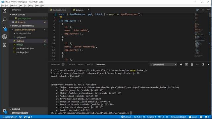The height and width of the screenshot is (119, 212).
Task: Click the lightbulb code action icon
Action: [x=61, y=17]
